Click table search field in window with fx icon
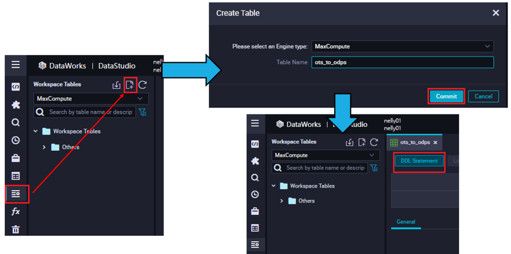Viewport: 511px width, 254px height. tap(85, 112)
